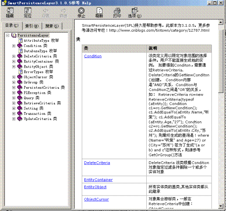
Task: Expand the Query 类 tree node
Action: (x=14, y=98)
